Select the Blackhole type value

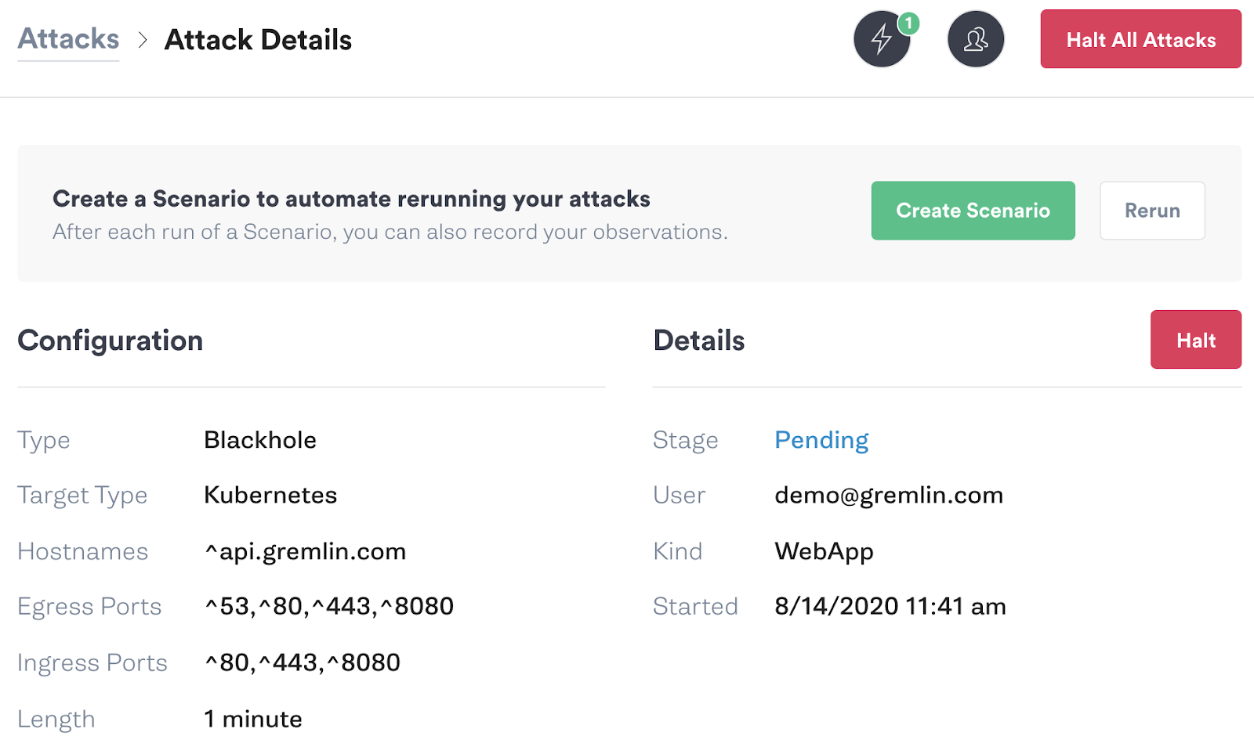(x=260, y=440)
